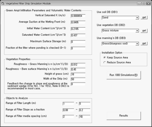Edit the sediment wedge feedback field
This screenshot has height=127, width=152.
pyautogui.click(x=78, y=84)
